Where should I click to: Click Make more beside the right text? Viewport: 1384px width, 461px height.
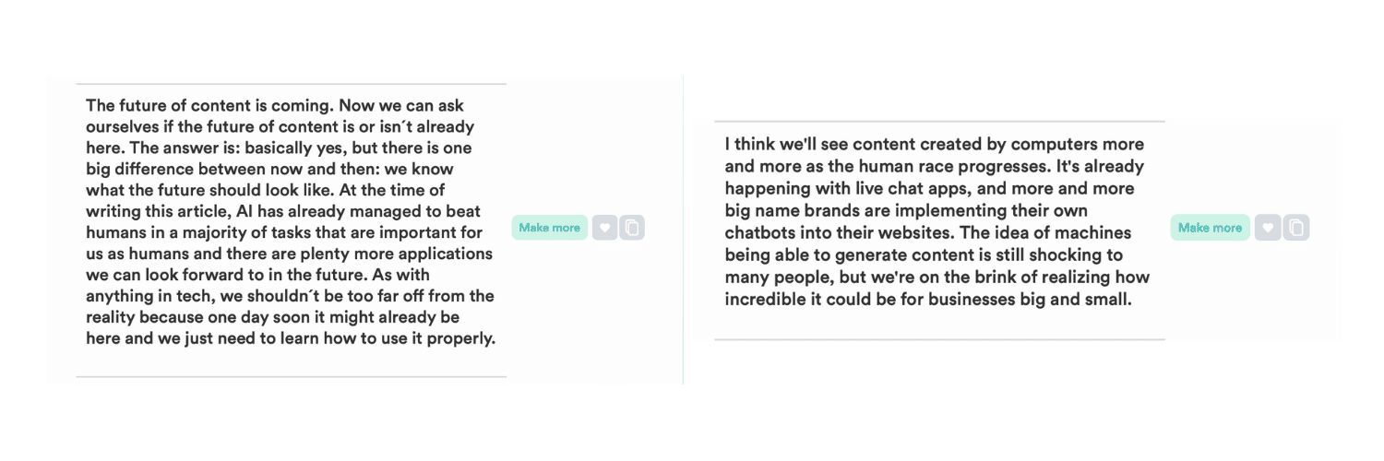tap(1210, 228)
